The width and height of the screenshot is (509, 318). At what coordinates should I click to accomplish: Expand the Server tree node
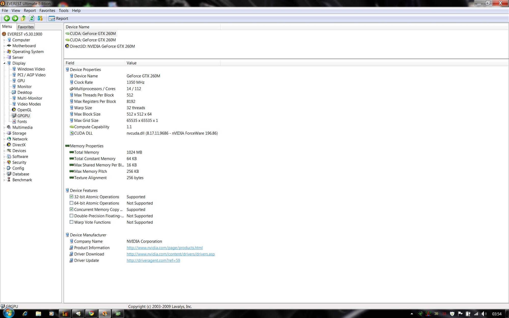pyautogui.click(x=4, y=57)
